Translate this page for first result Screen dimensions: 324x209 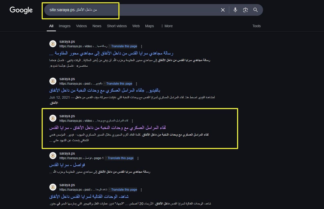pos(124,46)
